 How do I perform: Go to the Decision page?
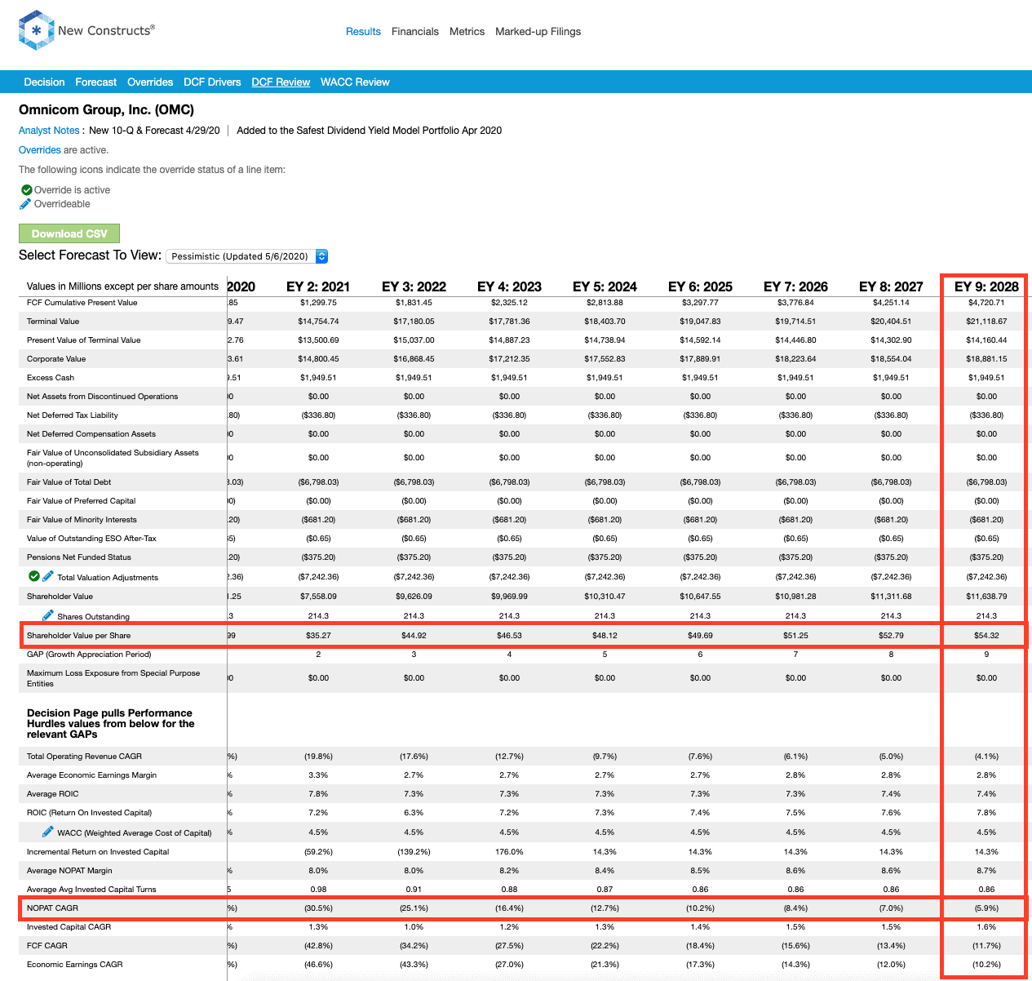click(44, 82)
